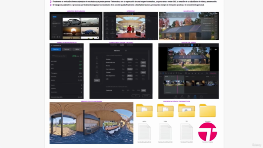Image resolution: width=263 pixels, height=148 pixels.
Task: Select Ultra quality for Texturas
Action: pos(143,72)
